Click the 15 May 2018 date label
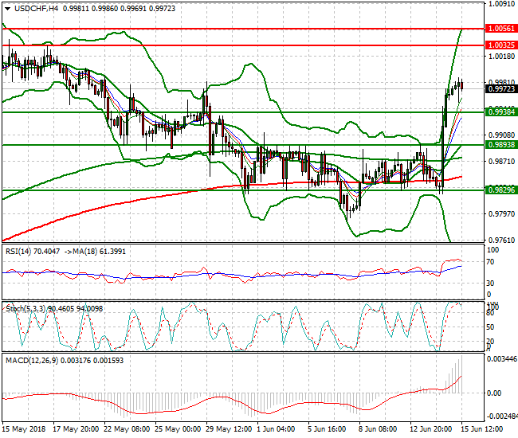 click(24, 429)
